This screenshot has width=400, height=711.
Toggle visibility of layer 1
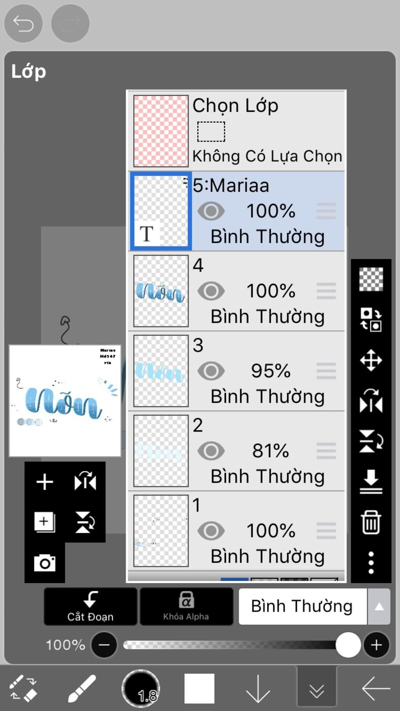pos(211,531)
